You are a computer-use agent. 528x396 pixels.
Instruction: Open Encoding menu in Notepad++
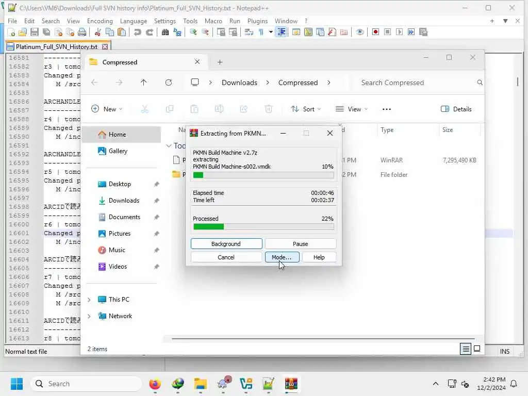tap(100, 21)
